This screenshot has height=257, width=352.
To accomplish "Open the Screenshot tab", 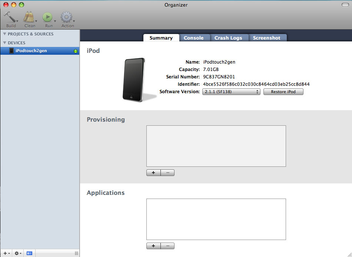I will coord(266,38).
